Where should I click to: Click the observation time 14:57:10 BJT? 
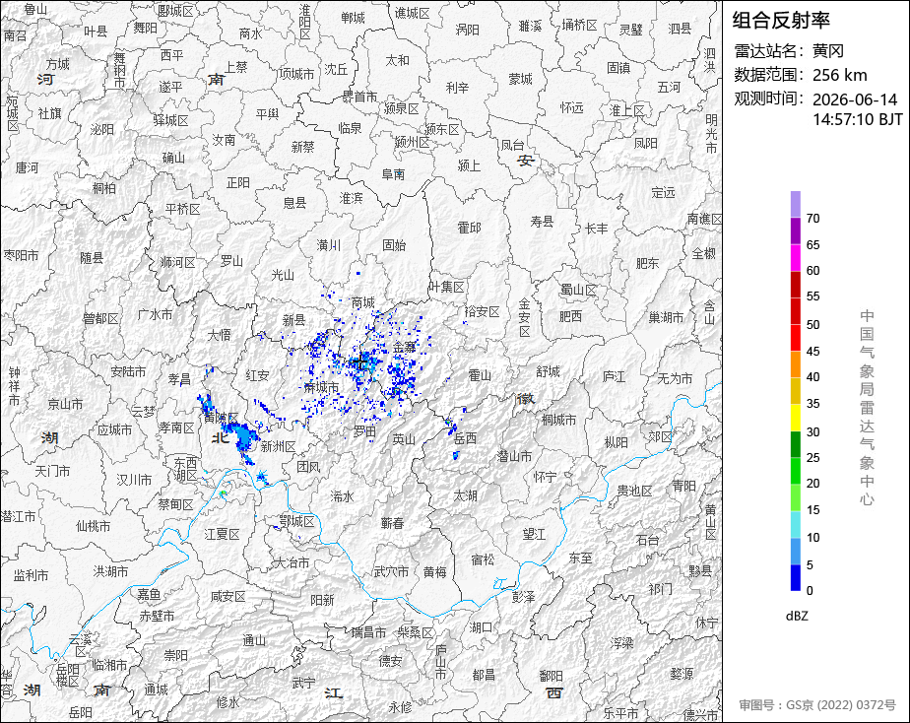tap(857, 119)
